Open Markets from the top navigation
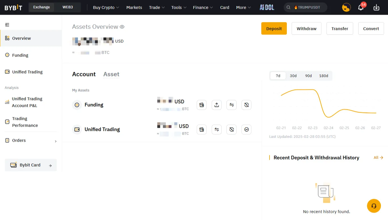Image resolution: width=388 pixels, height=220 pixels. click(134, 7)
